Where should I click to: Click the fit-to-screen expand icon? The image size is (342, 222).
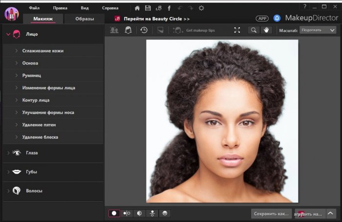(237, 30)
